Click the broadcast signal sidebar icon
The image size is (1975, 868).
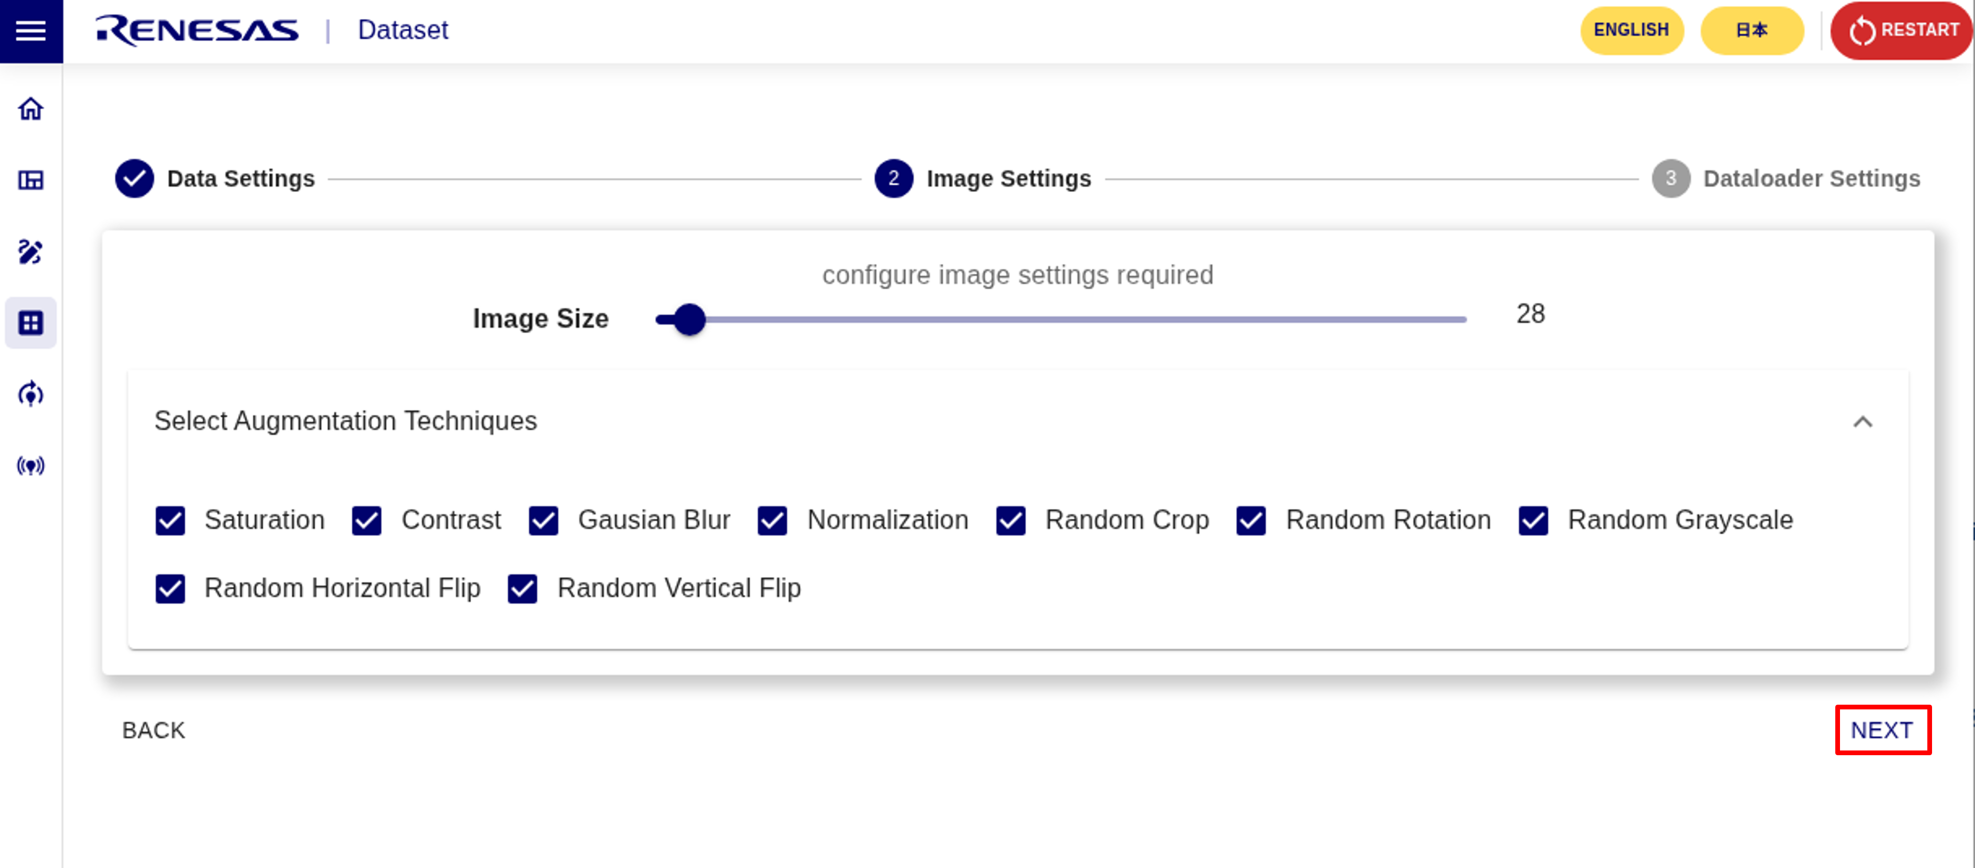[x=31, y=465]
